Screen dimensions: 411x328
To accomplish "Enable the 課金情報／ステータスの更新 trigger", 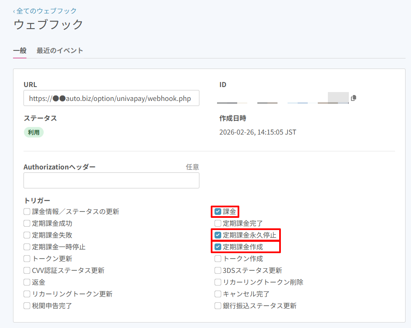I will click(27, 212).
